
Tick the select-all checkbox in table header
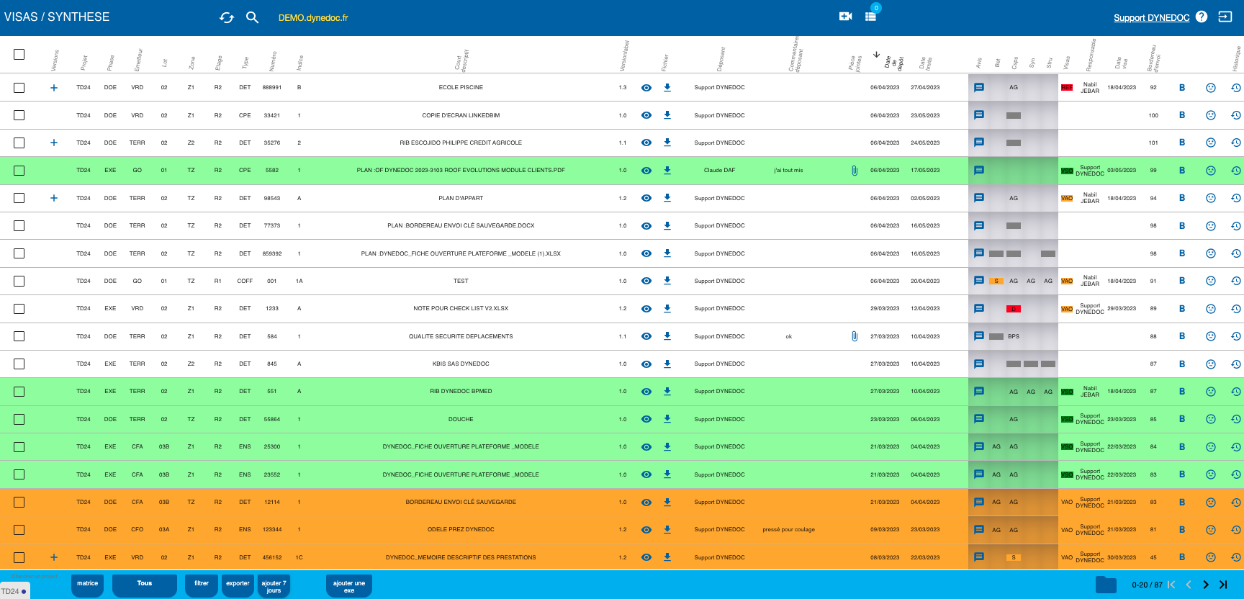(19, 55)
